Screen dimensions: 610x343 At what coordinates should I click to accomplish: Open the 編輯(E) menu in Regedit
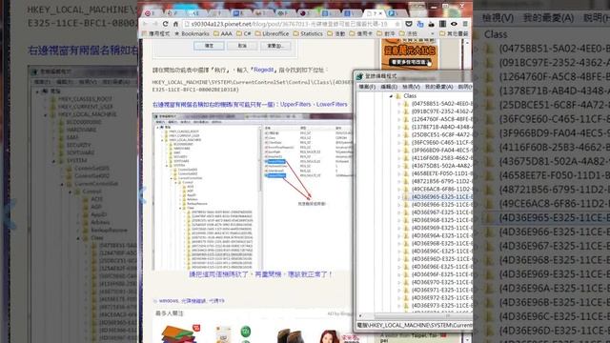tap(389, 87)
